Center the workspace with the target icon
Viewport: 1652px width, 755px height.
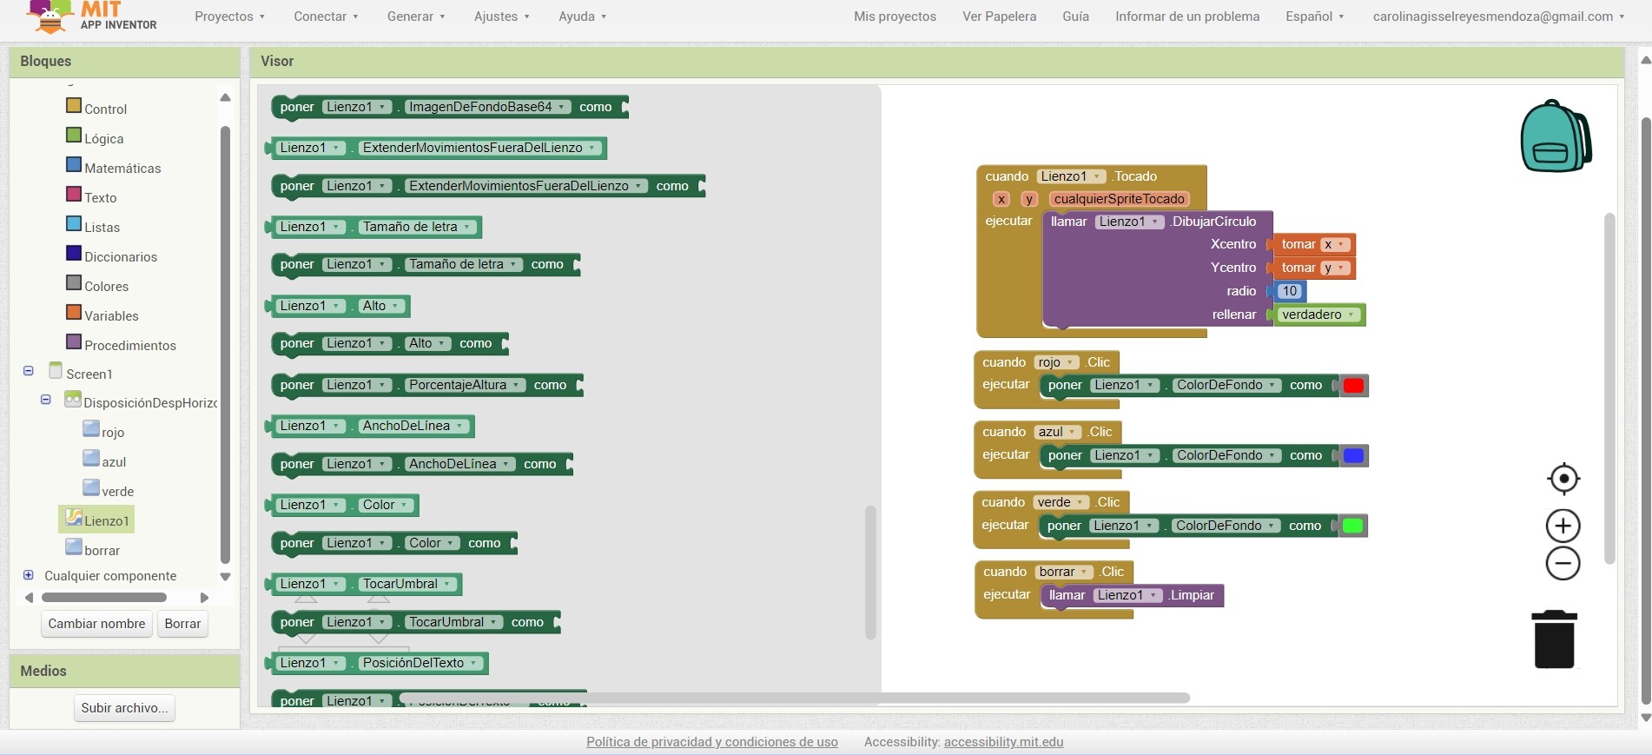tap(1563, 479)
